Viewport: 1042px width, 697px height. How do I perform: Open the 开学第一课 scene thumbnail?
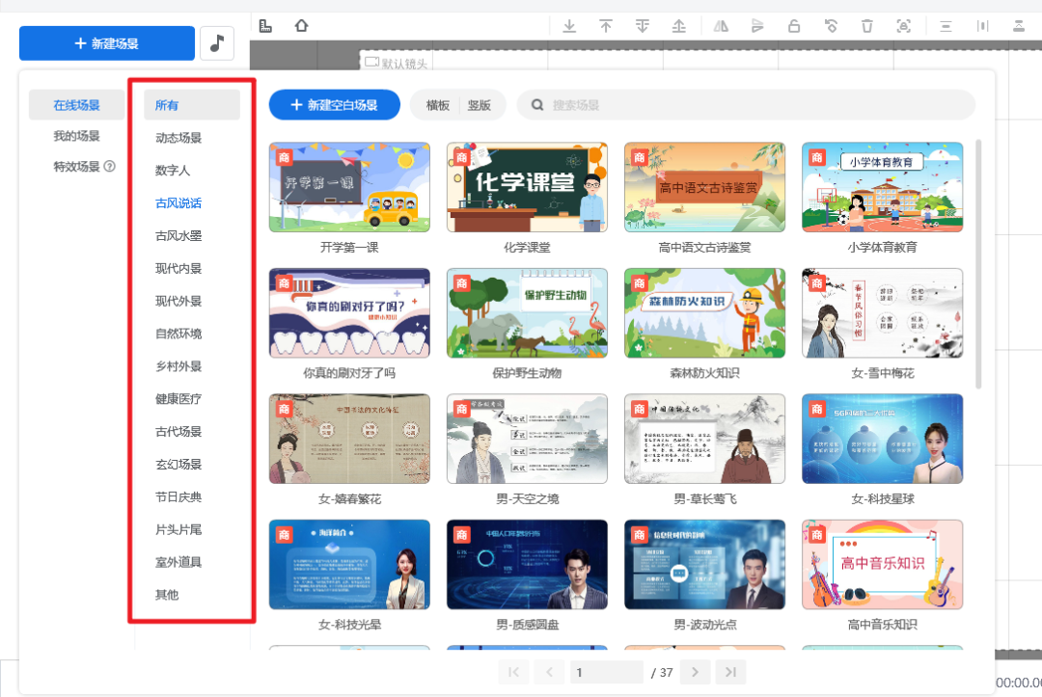349,187
